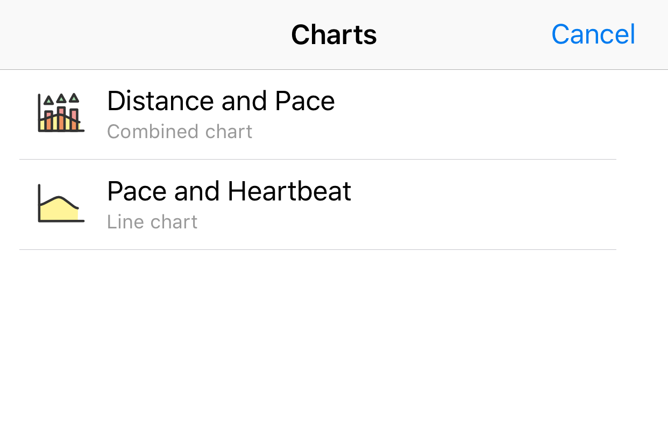Click the "Line chart" subtitle
This screenshot has height=431, width=668.
(x=152, y=222)
